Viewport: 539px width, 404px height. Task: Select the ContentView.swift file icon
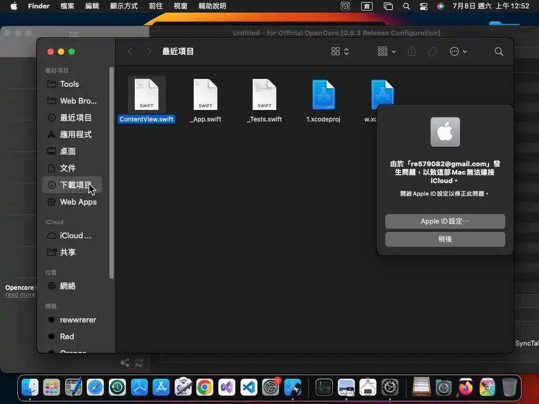[146, 95]
